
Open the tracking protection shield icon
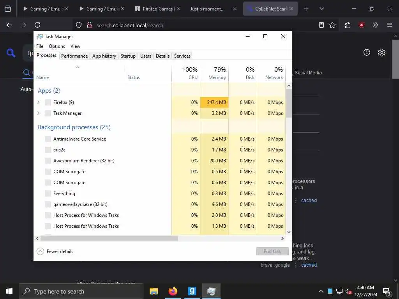pos(79,25)
